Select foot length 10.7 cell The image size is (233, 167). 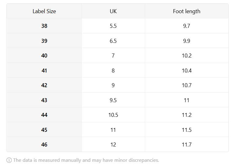click(x=187, y=85)
